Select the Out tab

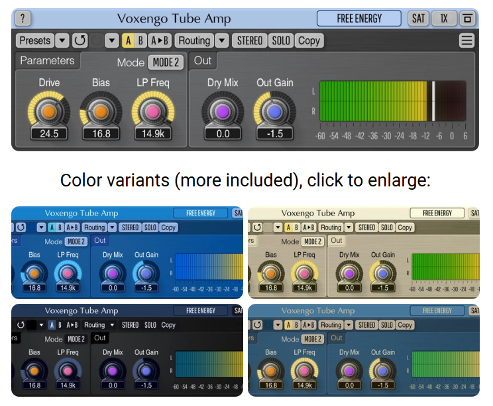click(x=203, y=60)
